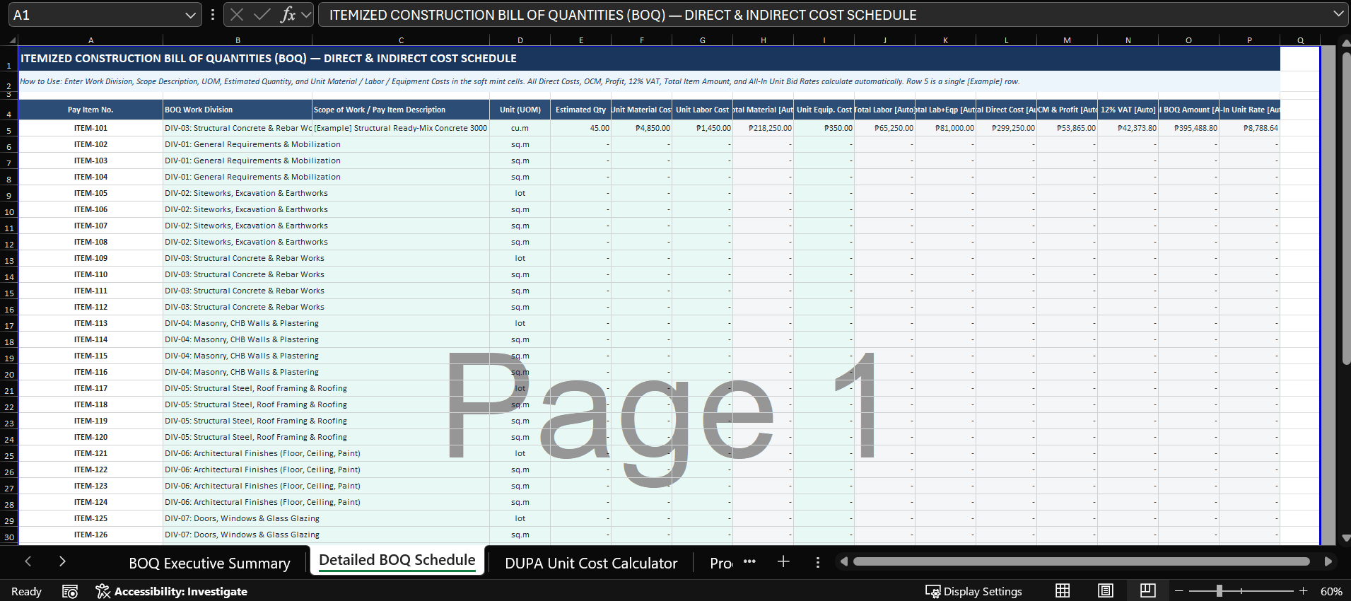Image resolution: width=1351 pixels, height=601 pixels.
Task: Click cell ITEM-113
Action: click(x=90, y=323)
